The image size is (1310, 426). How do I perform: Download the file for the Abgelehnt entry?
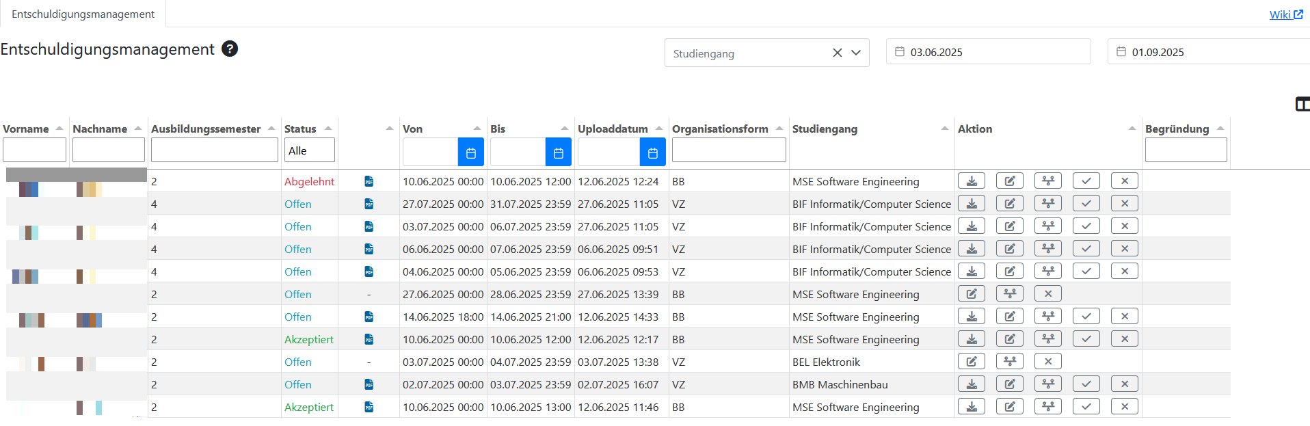(971, 181)
